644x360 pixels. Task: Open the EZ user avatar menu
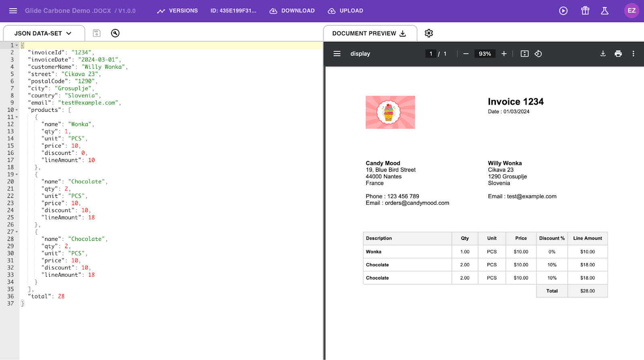click(632, 11)
